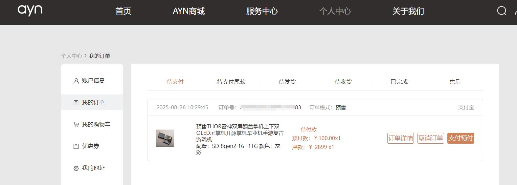Click the 优惠券 coupon icon
The image size is (517, 185).
tap(76, 146)
